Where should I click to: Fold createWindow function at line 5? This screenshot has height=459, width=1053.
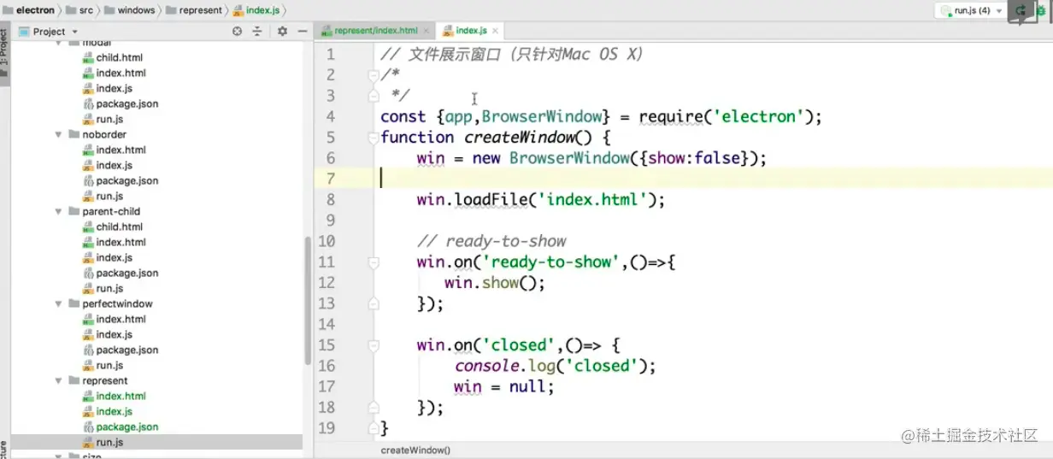pyautogui.click(x=373, y=138)
